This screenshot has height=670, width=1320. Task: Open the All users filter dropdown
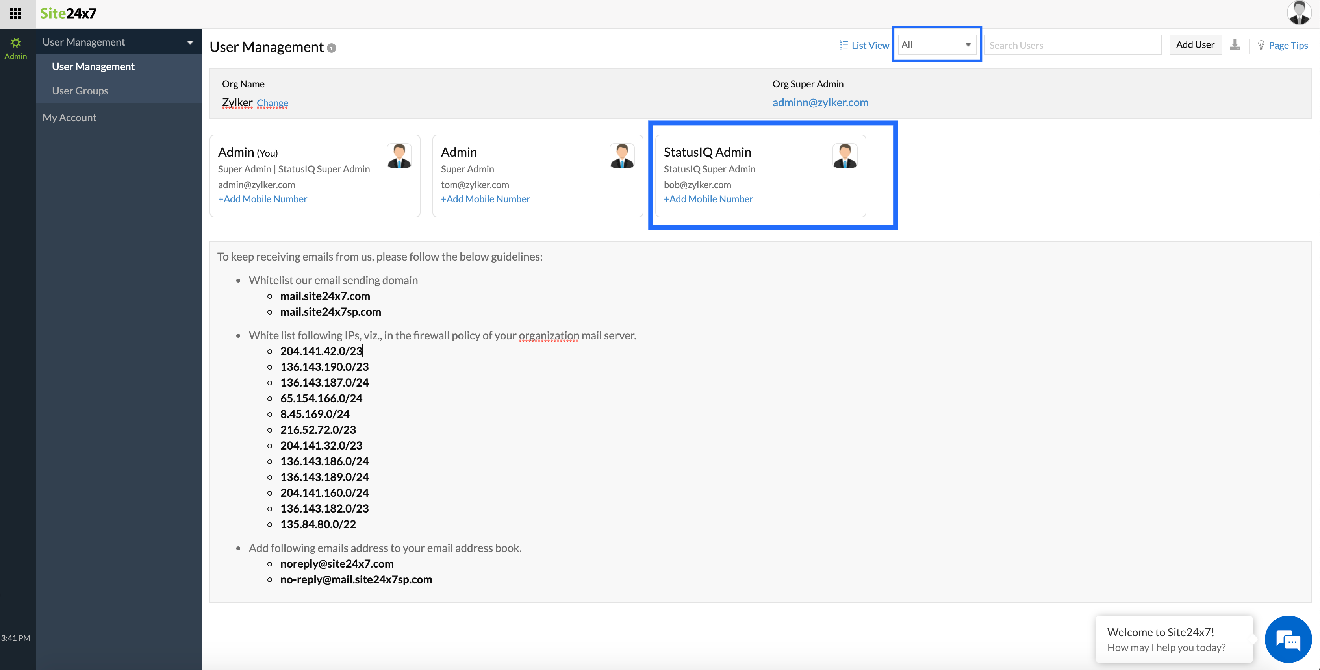click(936, 44)
